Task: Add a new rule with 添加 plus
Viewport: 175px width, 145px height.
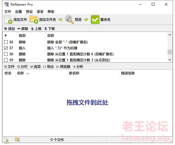Action: [x=9, y=29]
